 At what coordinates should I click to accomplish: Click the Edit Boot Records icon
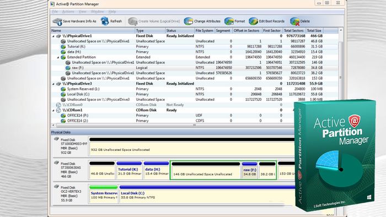coord(253,21)
